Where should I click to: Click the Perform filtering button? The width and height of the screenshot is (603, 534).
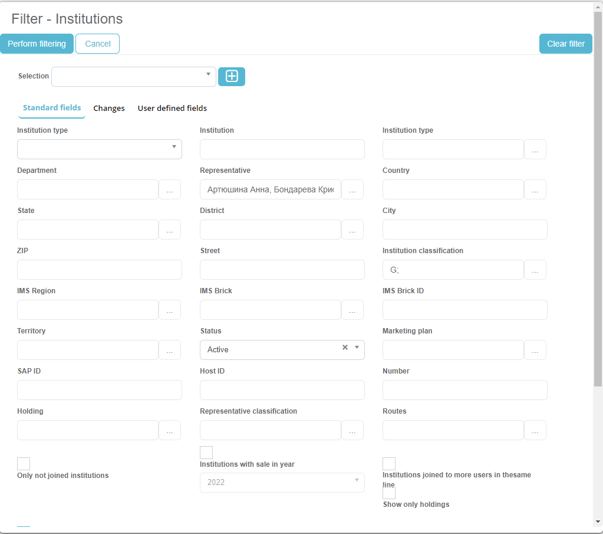(37, 44)
